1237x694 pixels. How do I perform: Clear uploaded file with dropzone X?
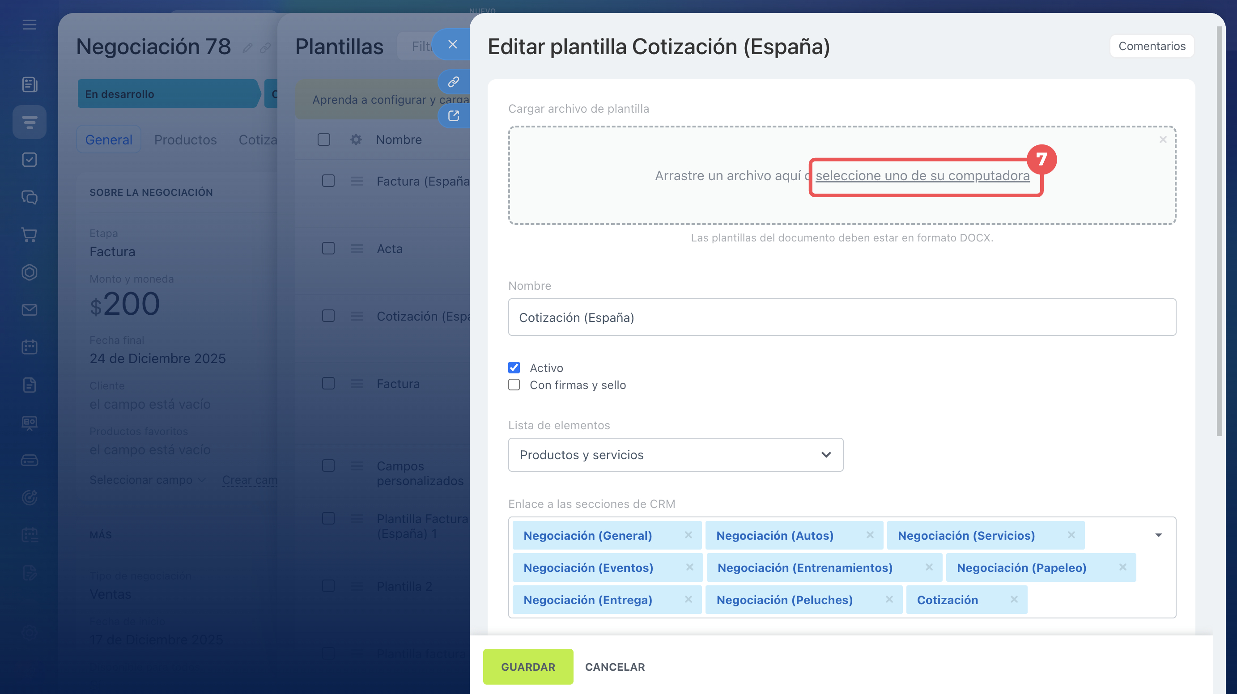1163,140
